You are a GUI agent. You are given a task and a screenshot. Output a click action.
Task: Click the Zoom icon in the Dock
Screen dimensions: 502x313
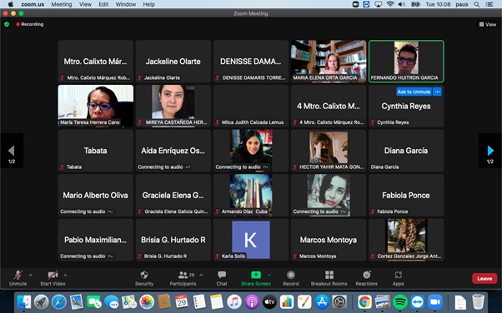[435, 302]
